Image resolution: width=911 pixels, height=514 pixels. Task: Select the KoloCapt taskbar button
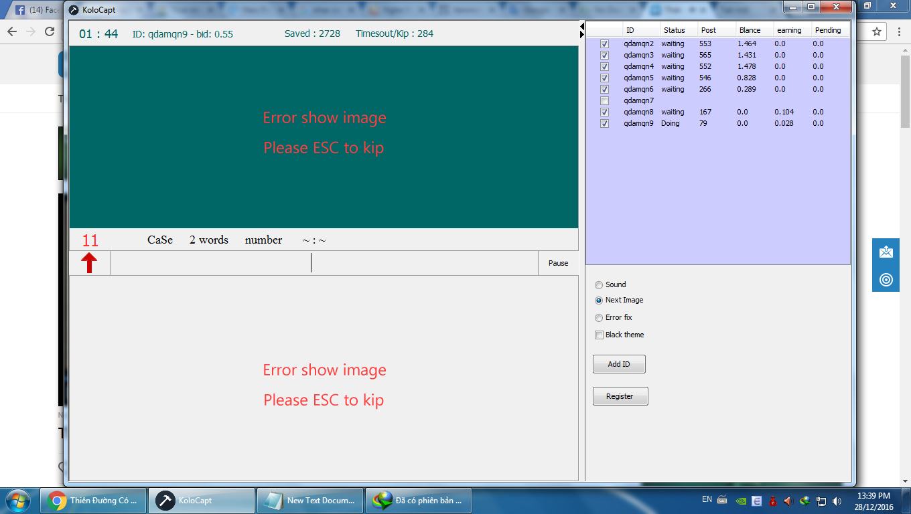202,501
